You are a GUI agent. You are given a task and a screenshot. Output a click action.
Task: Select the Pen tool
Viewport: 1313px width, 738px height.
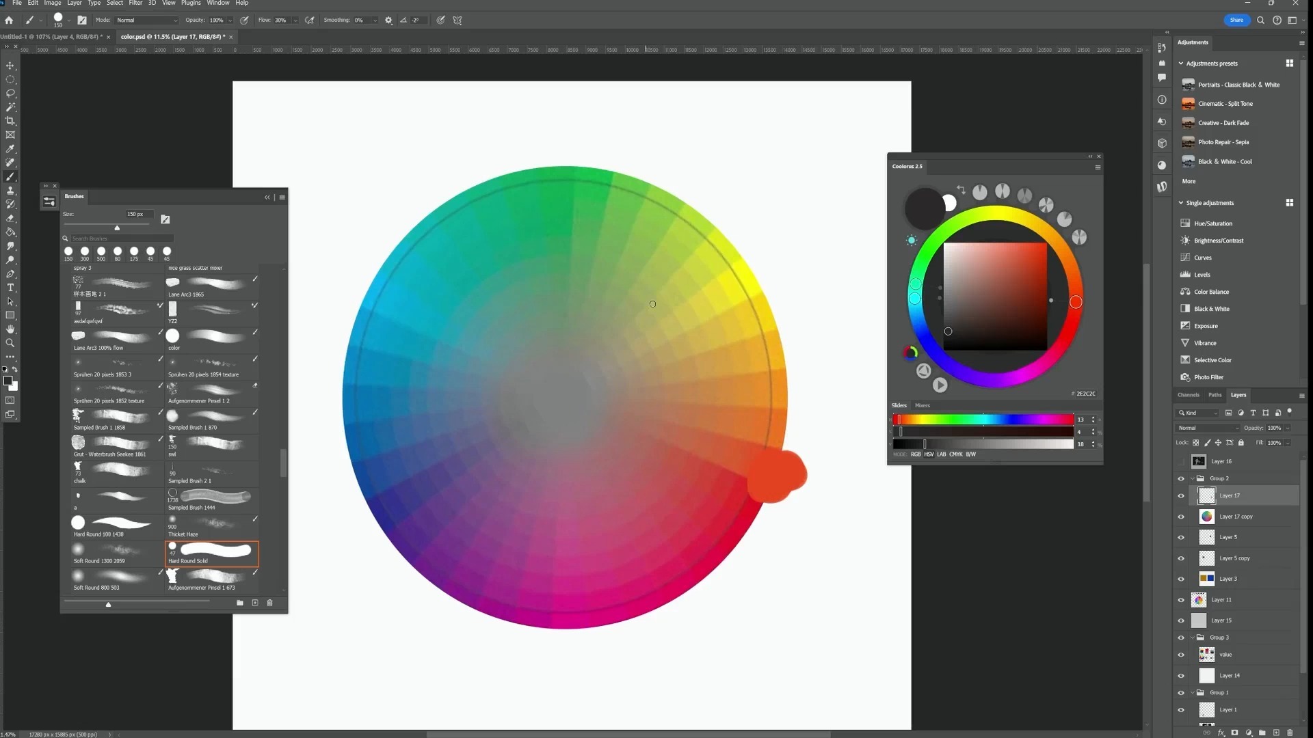pos(10,274)
